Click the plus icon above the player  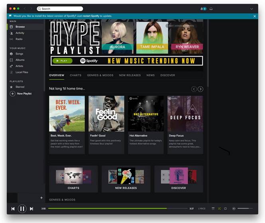(41, 197)
